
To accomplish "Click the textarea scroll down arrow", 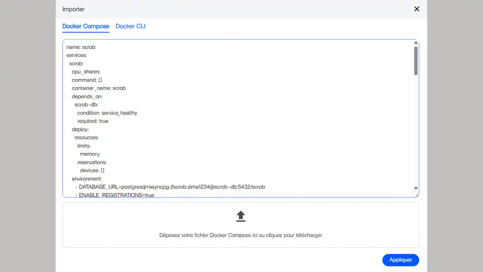I will coord(416,188).
